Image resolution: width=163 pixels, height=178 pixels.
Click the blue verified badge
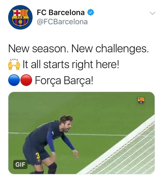91,12
